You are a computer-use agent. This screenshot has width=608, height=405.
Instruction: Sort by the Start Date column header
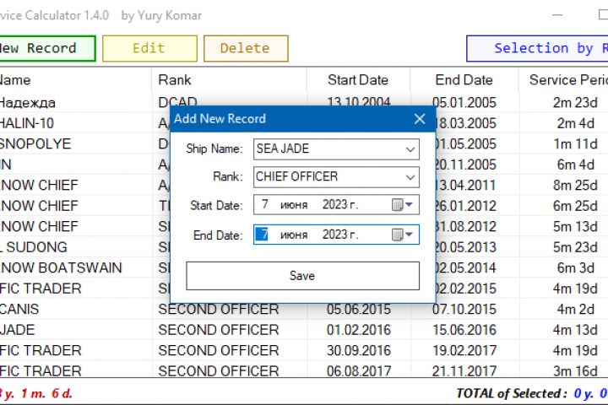(x=358, y=80)
